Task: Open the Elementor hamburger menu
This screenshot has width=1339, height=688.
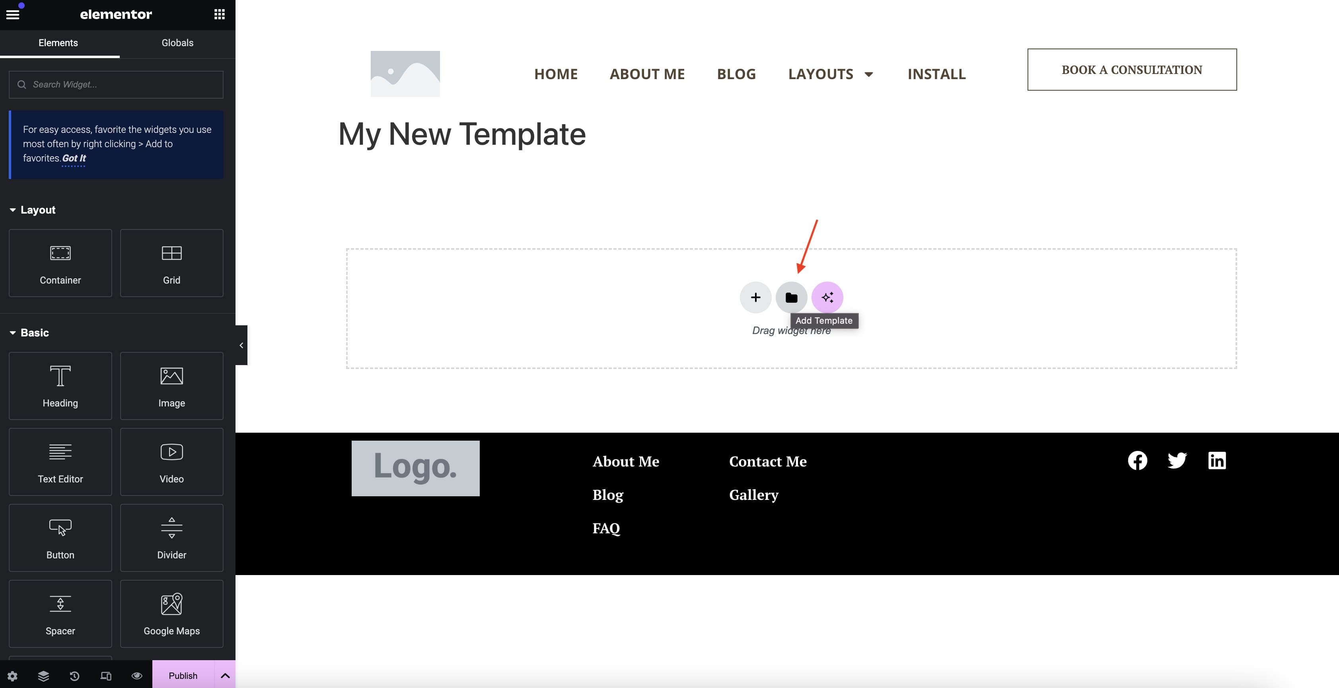Action: [12, 15]
